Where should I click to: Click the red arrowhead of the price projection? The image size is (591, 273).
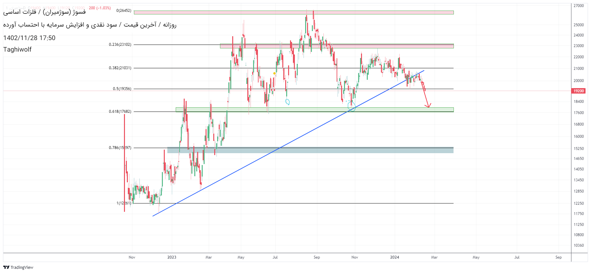(x=428, y=106)
